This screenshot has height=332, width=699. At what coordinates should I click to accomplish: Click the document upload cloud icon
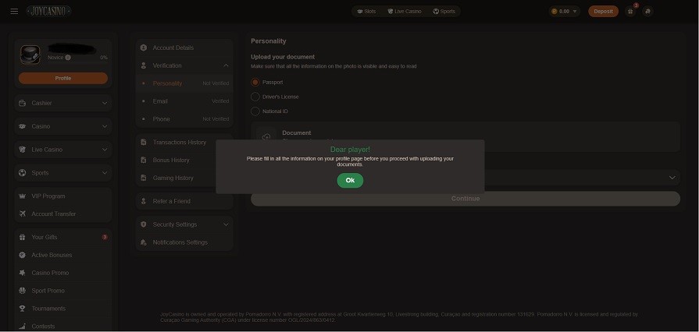tap(266, 136)
